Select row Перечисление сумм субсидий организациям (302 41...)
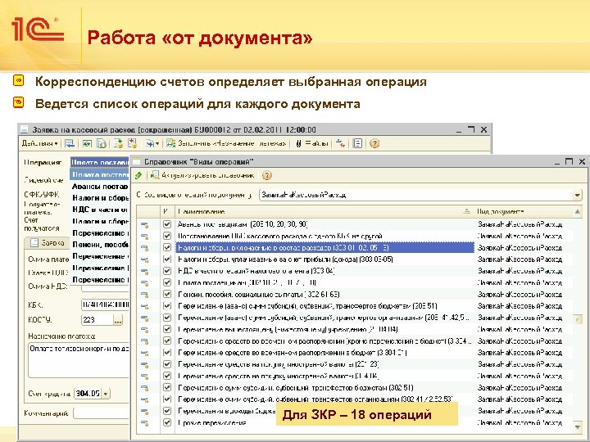The image size is (590, 442). (x=324, y=399)
